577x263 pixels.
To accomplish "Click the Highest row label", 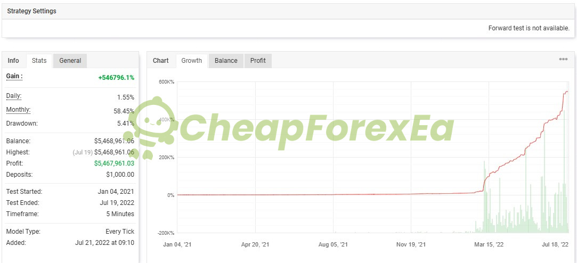I will tap(18, 152).
